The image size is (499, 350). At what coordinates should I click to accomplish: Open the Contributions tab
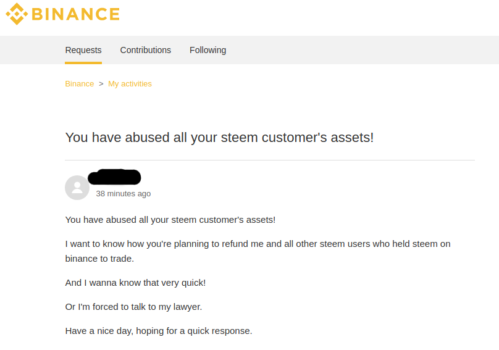[146, 50]
